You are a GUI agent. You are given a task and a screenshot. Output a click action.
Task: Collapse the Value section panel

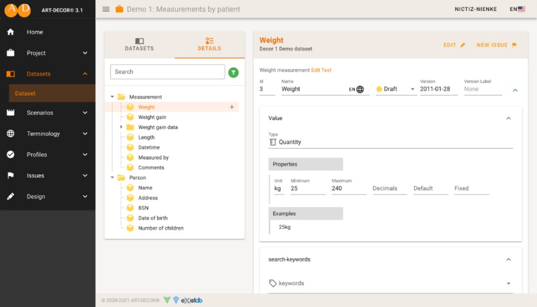coord(508,118)
